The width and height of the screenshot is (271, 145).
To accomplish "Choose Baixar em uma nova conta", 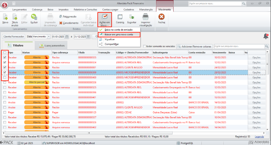I will coord(119,34).
